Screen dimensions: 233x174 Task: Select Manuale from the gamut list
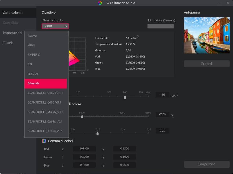tap(46, 84)
